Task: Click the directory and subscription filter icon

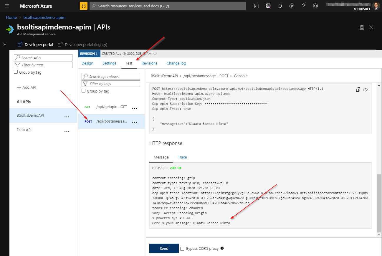Action: point(268,6)
